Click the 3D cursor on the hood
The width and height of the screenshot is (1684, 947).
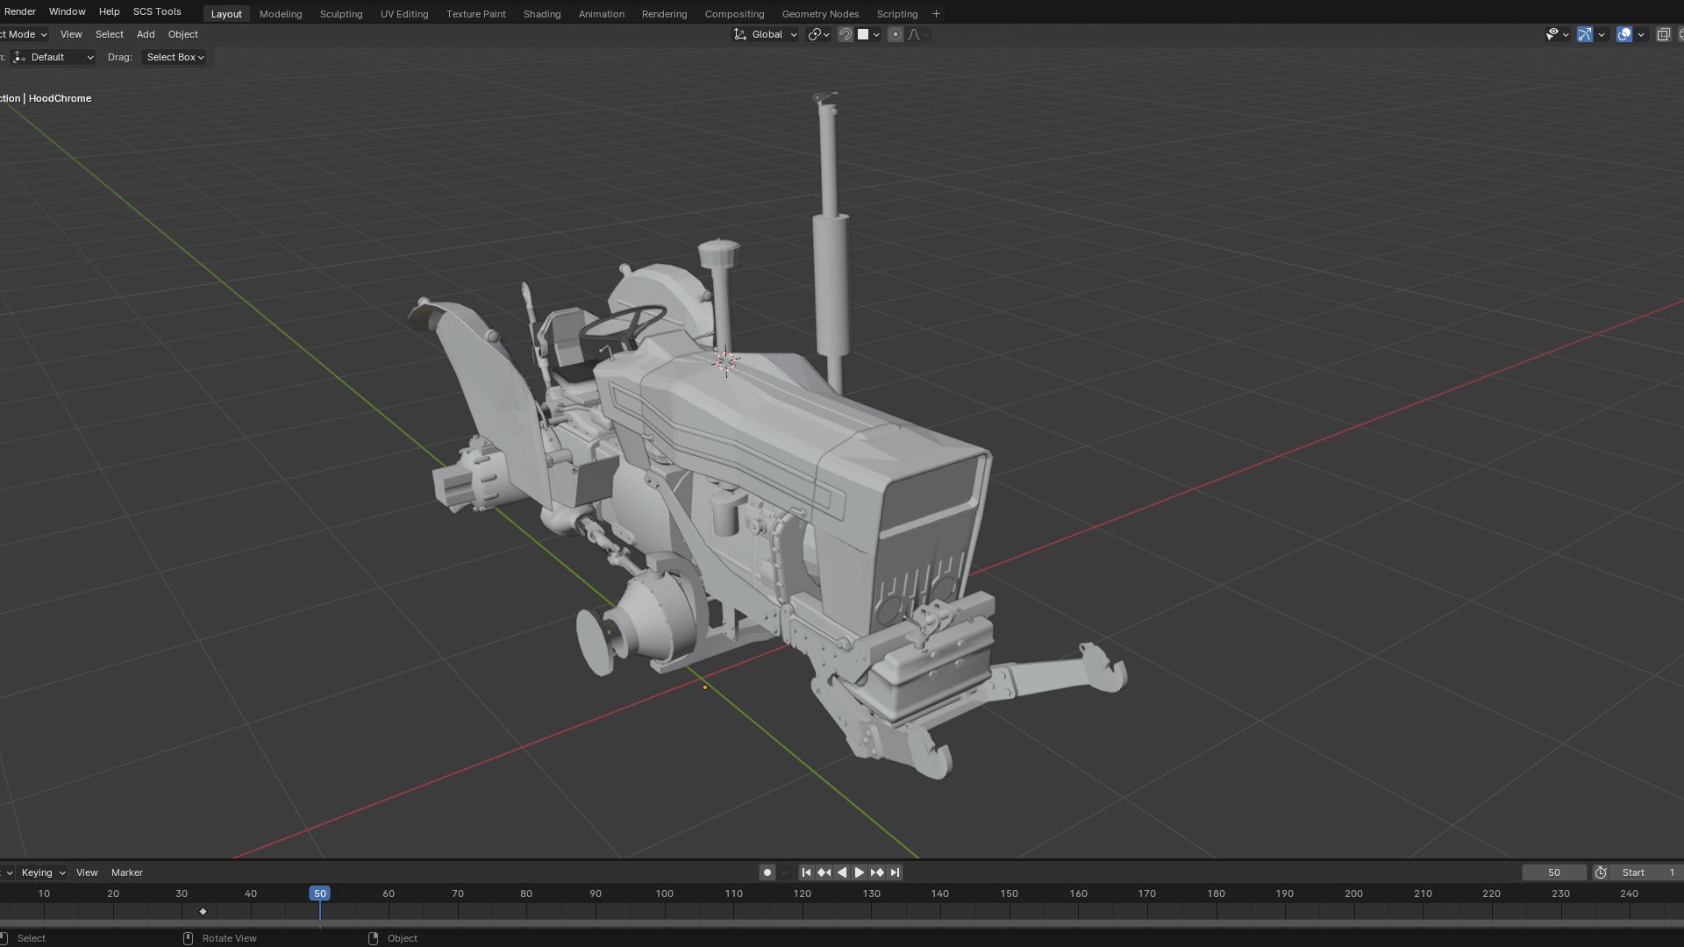tap(726, 362)
